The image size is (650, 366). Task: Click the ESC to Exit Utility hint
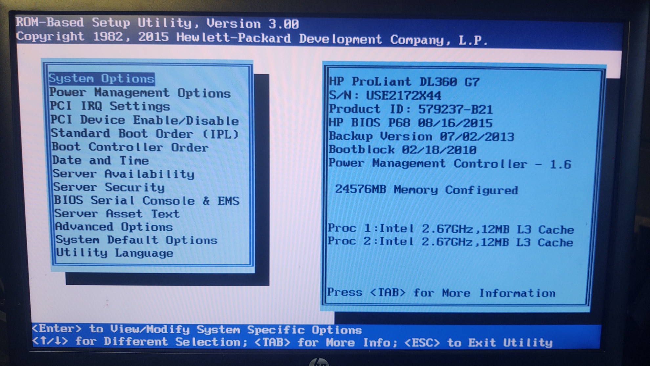(x=478, y=343)
